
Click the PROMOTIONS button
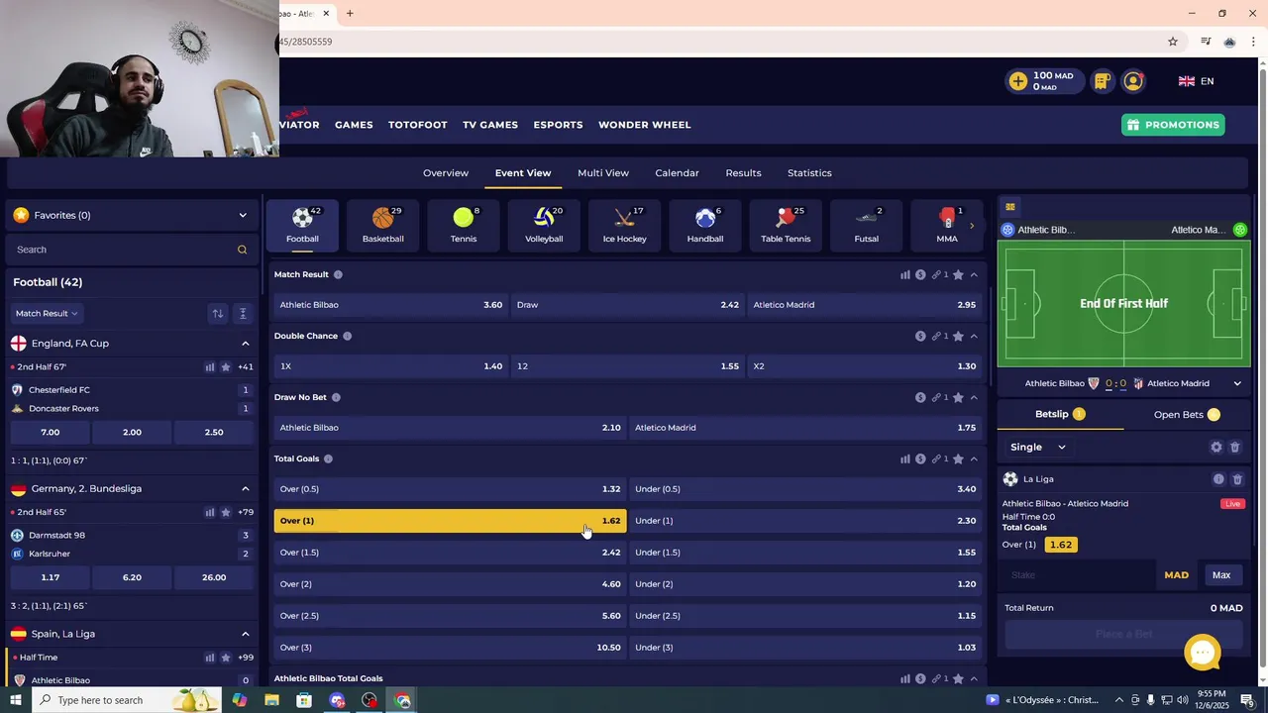tap(1173, 125)
